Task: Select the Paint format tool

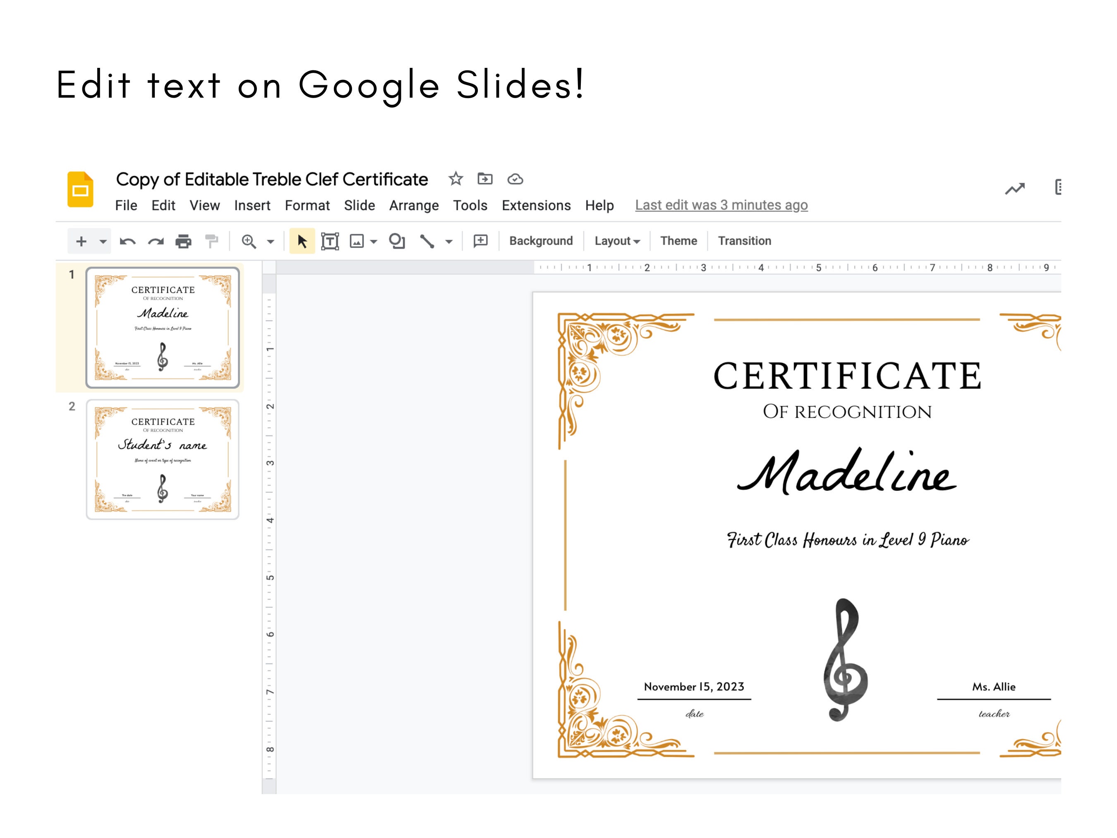Action: pyautogui.click(x=211, y=241)
